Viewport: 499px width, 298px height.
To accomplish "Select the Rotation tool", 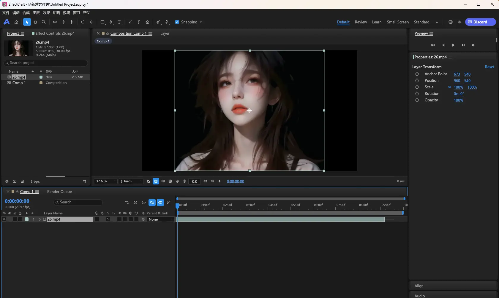I will point(83,22).
